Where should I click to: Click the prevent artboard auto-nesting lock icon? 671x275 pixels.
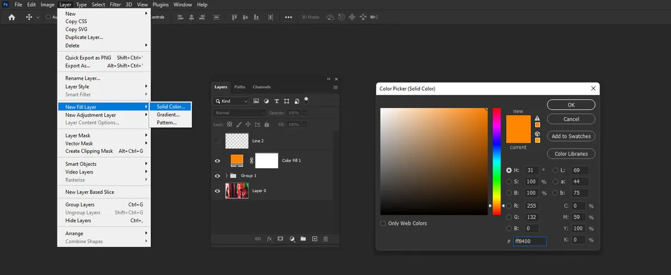coord(258,124)
